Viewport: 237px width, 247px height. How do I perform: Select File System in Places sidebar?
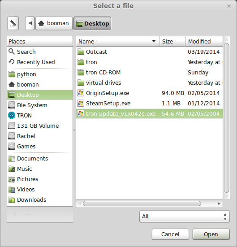[x=40, y=105]
